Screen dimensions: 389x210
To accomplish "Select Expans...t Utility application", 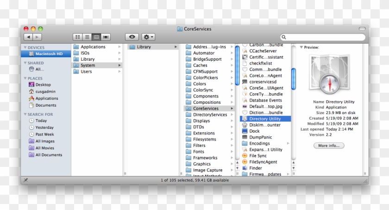I will [265, 150].
